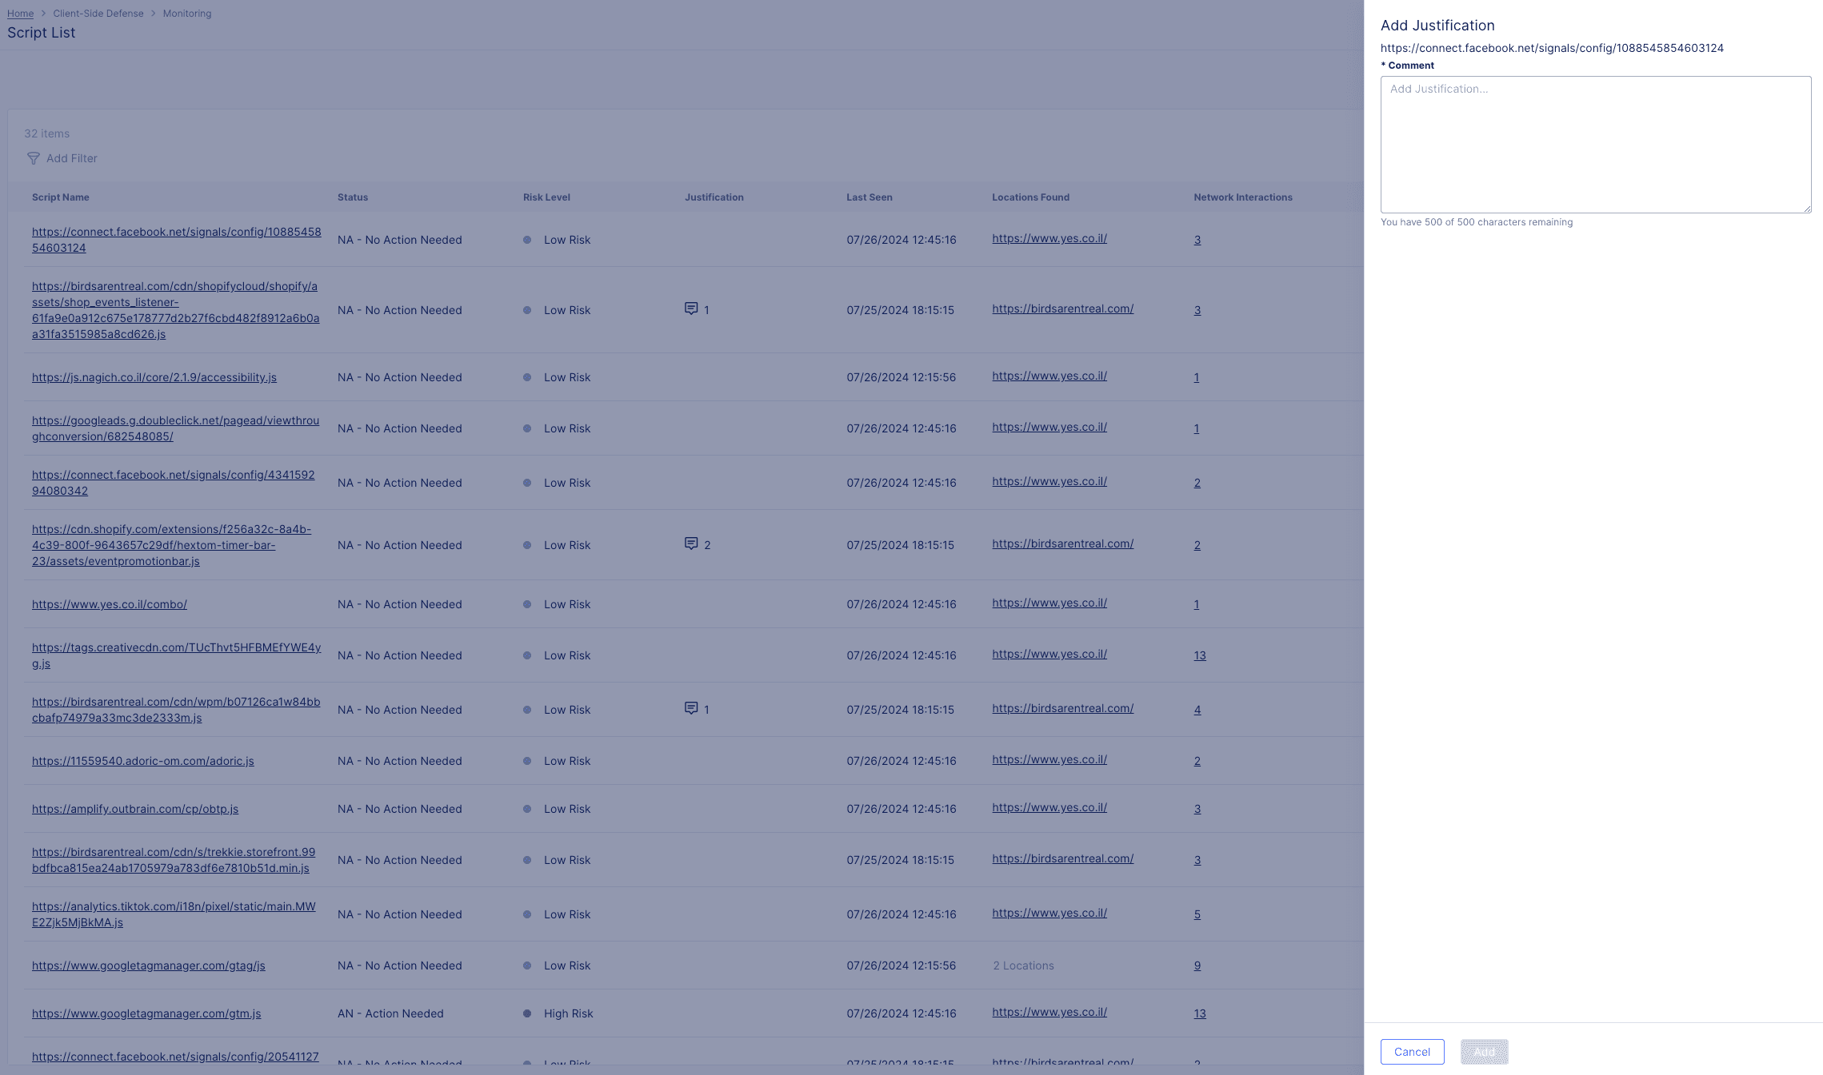Select the Monitoring breadcrumb item
This screenshot has width=1823, height=1075.
pyautogui.click(x=187, y=14)
